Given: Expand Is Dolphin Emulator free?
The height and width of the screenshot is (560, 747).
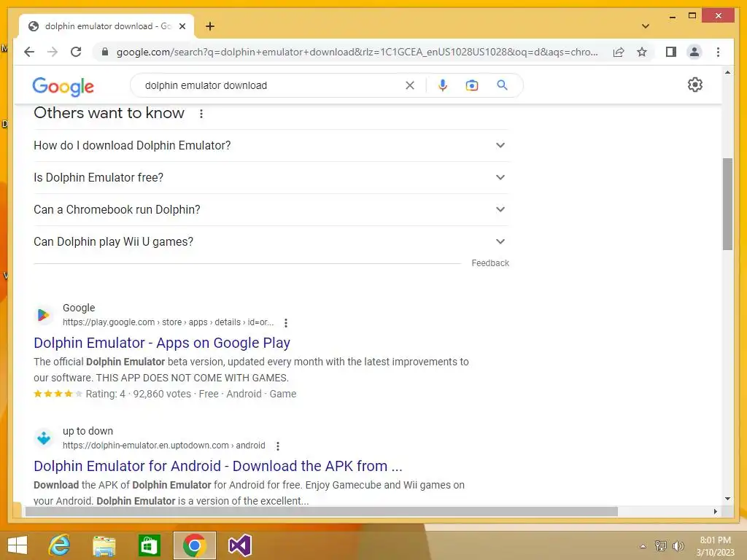Looking at the screenshot, I should click(x=271, y=177).
